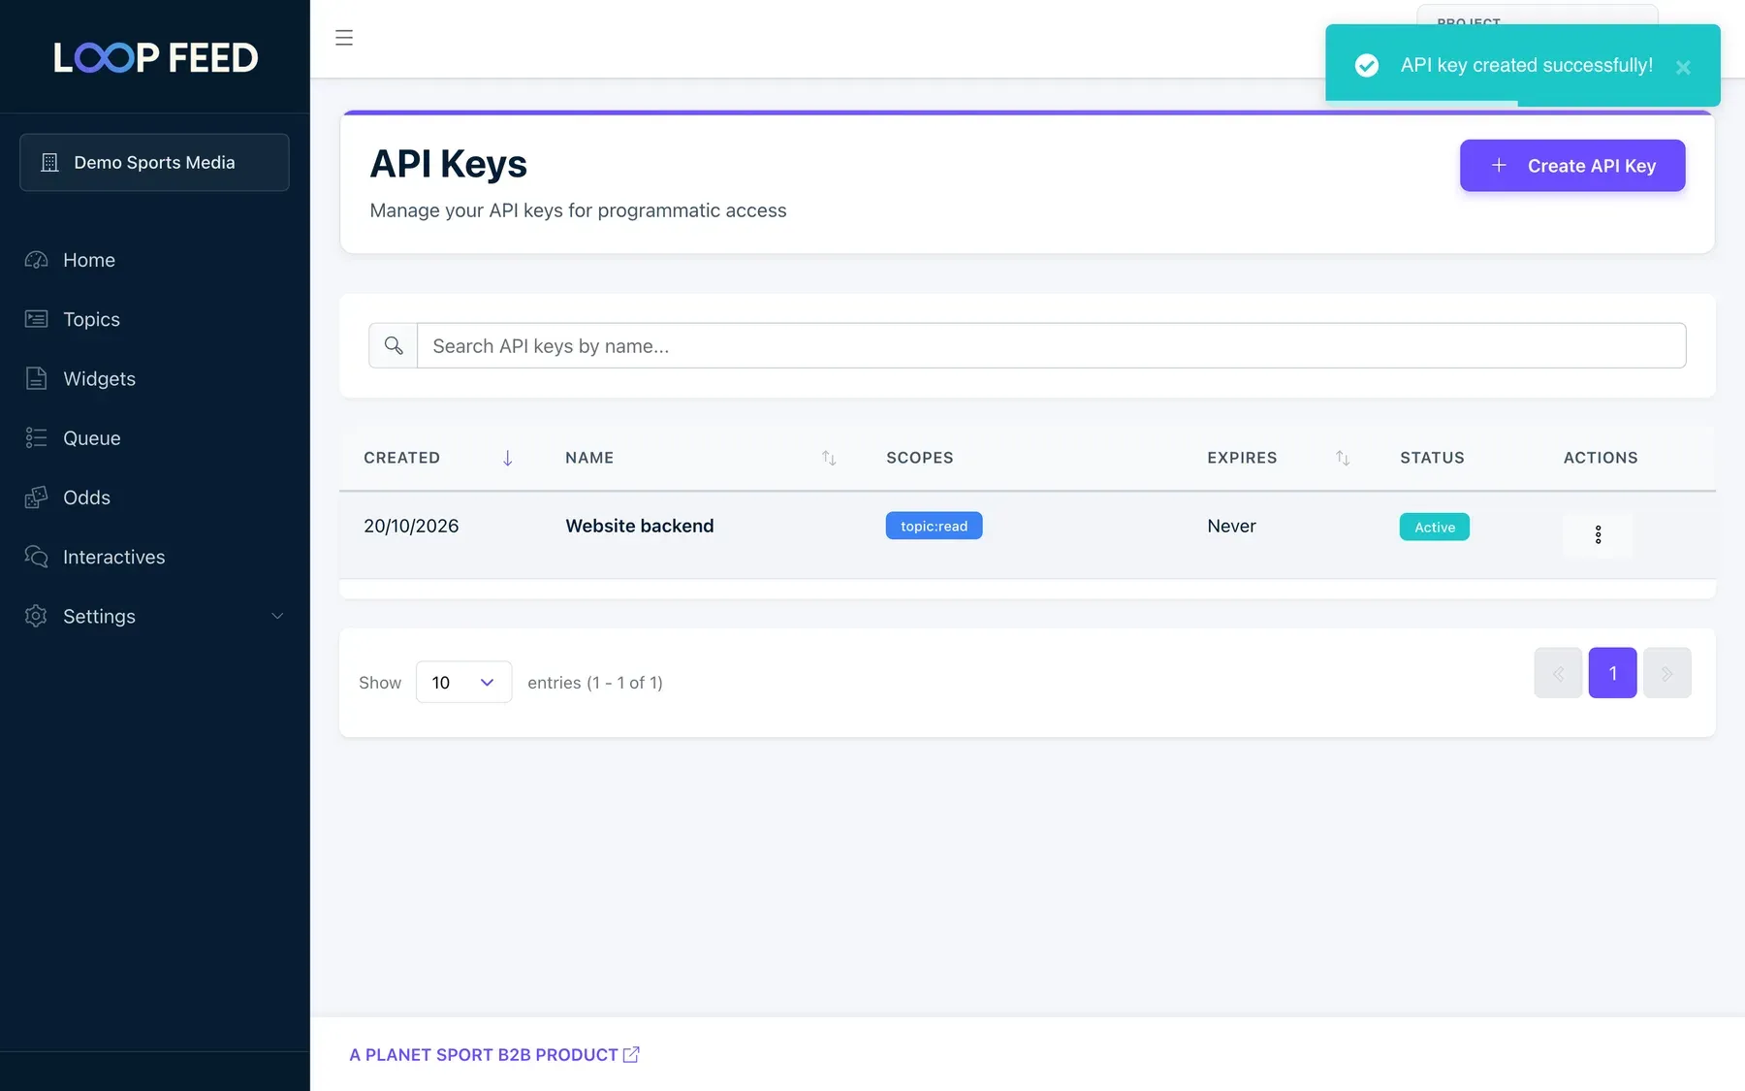1745x1091 pixels.
Task: Click the success checkmark icon in toast
Action: coord(1367,65)
